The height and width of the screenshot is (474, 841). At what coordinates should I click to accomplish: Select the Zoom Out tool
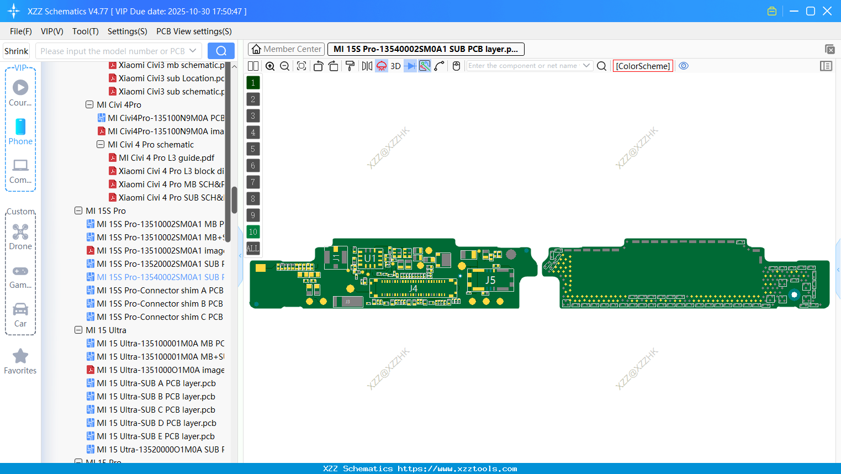[284, 66]
